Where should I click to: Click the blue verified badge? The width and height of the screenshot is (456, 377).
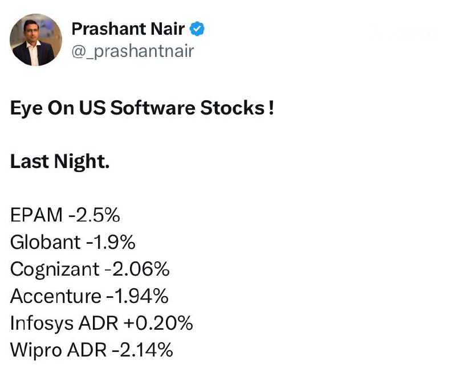point(198,29)
